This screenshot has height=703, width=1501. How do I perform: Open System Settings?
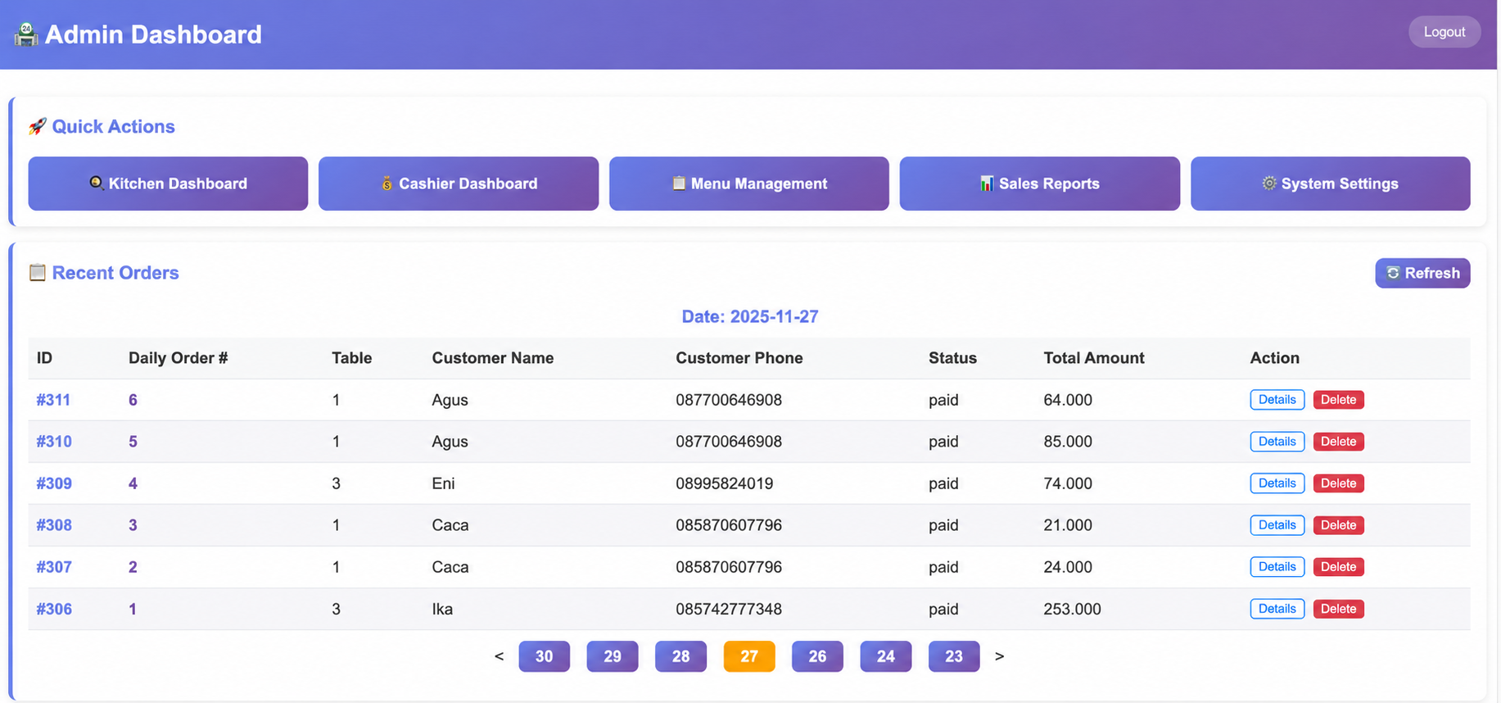click(x=1330, y=184)
